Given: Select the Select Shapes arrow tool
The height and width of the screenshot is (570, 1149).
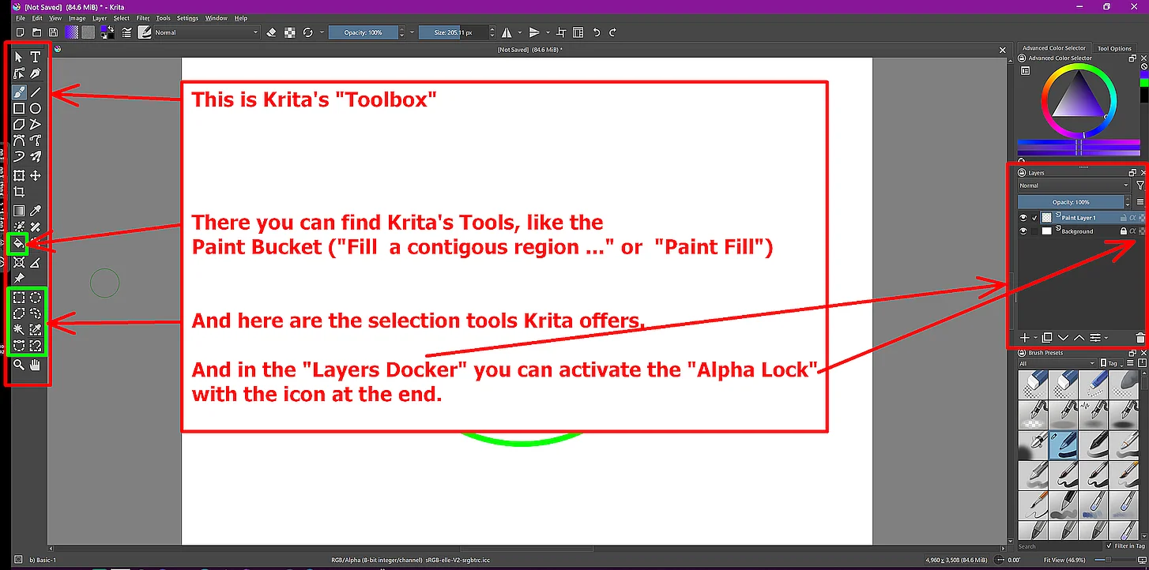Looking at the screenshot, I should (x=19, y=57).
